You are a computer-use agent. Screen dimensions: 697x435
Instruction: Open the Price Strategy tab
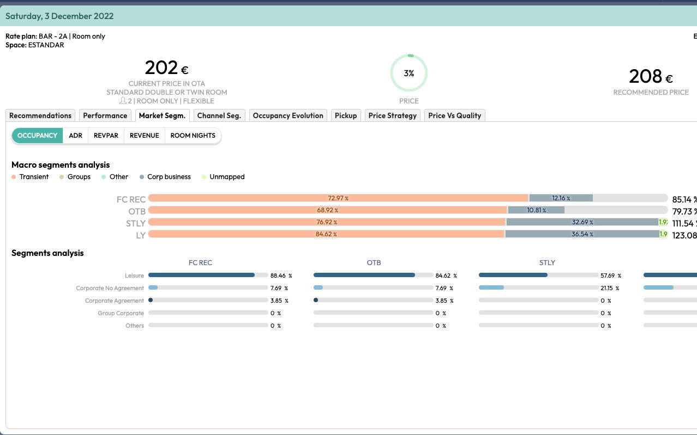tap(392, 115)
